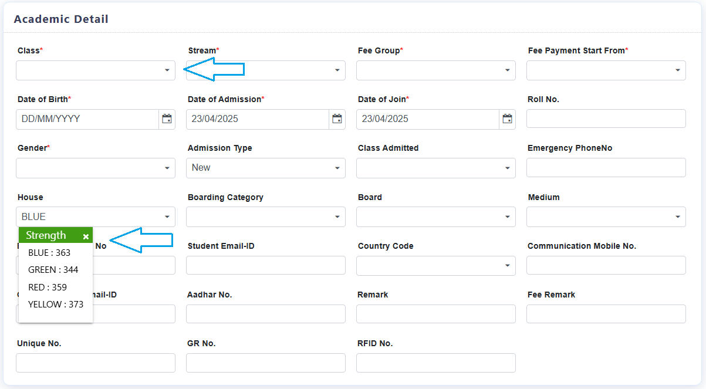Expand the Fee Group dropdown

click(x=436, y=70)
